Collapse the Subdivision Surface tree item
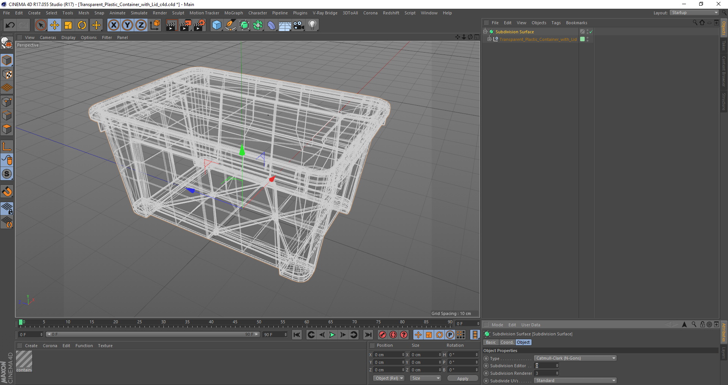Screen dimensions: 728x385 pyautogui.click(x=485, y=32)
